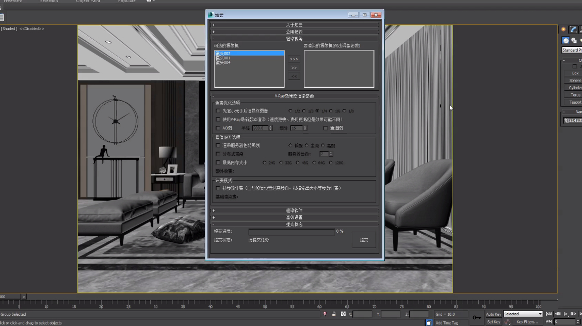This screenshot has width=582, height=326.
Task: Select the 1/2 photon size radio
Action: point(290,111)
